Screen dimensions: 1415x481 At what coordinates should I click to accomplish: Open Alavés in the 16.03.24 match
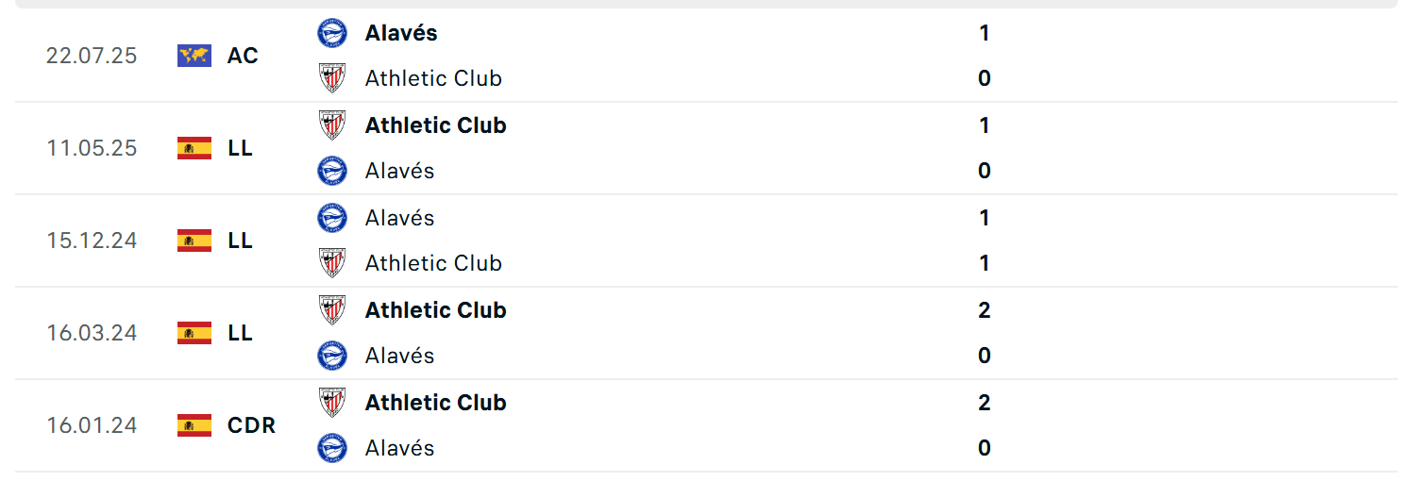click(400, 356)
